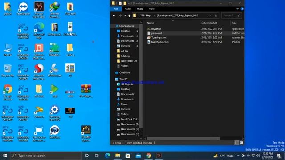This screenshot has height=160, width=285.
Task: Open the All Tax folder in sidebar
Action: coord(124,51)
